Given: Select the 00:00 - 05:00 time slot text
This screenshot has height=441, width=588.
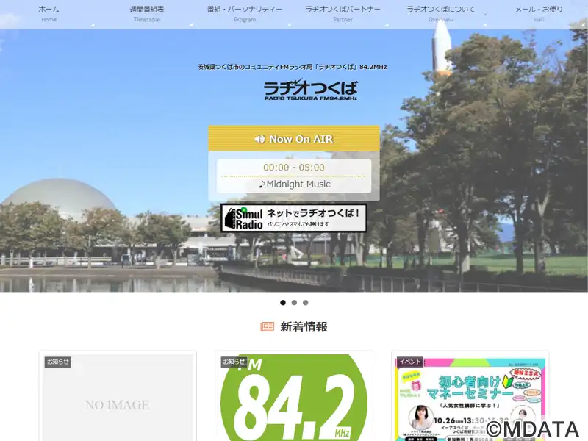Looking at the screenshot, I should click(x=294, y=168).
